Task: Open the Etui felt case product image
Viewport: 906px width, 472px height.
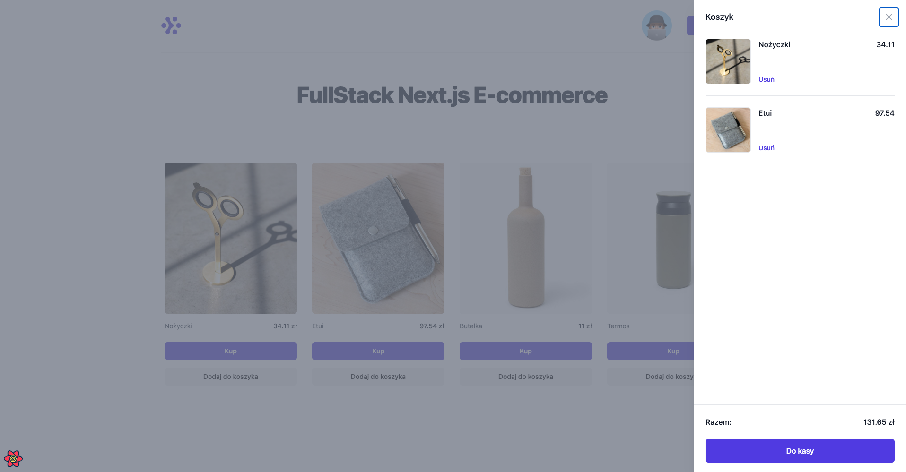Action: tap(378, 238)
